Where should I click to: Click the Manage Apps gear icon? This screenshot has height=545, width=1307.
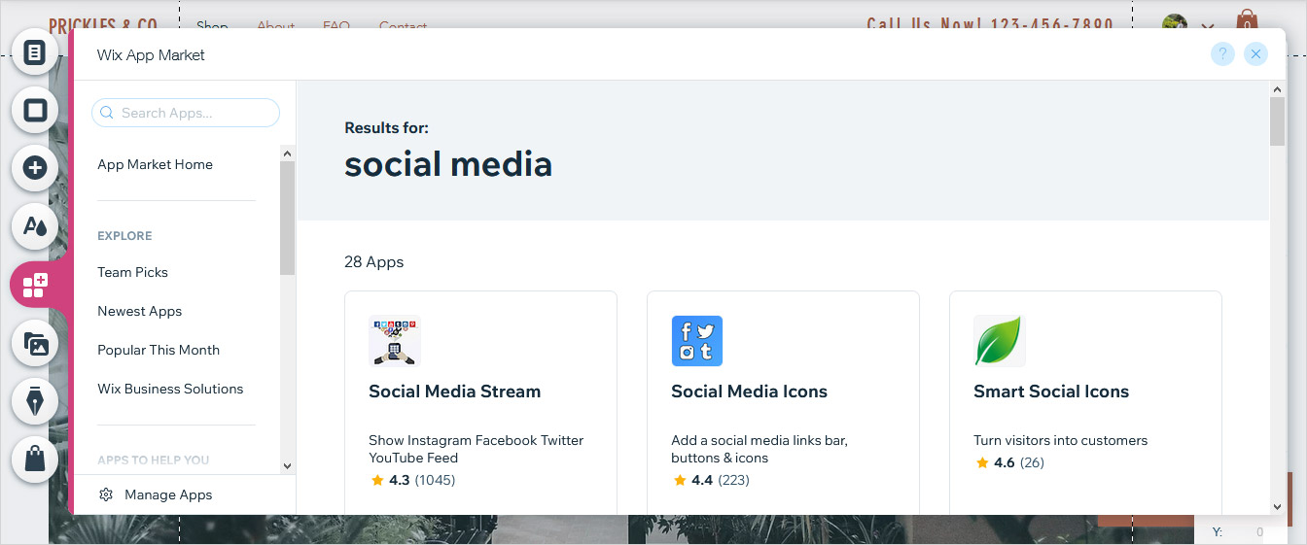click(107, 494)
